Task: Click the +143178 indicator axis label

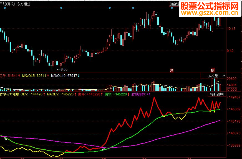Action: point(233,121)
